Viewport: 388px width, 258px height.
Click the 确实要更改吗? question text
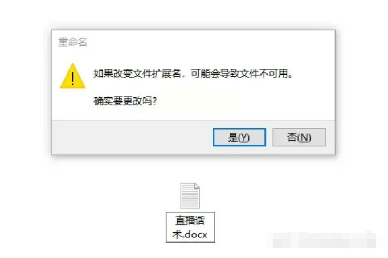click(x=125, y=101)
